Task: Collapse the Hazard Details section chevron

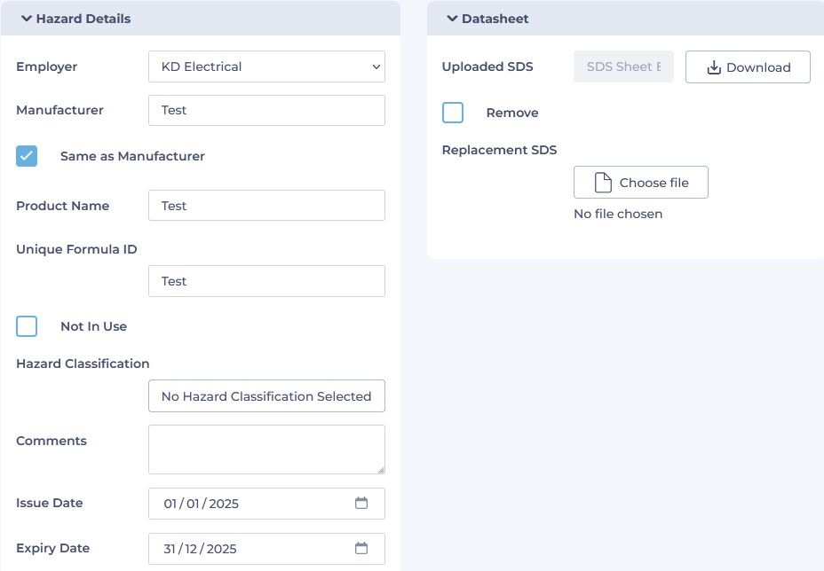Action: (x=27, y=19)
